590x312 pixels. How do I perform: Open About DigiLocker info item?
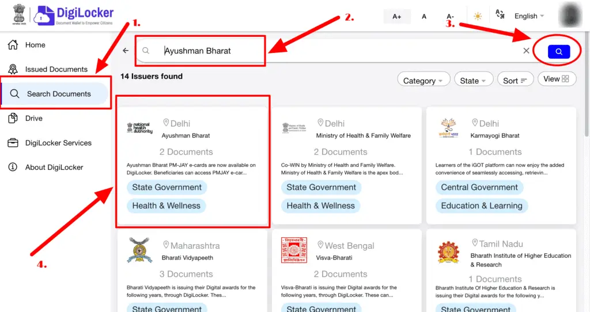click(54, 167)
